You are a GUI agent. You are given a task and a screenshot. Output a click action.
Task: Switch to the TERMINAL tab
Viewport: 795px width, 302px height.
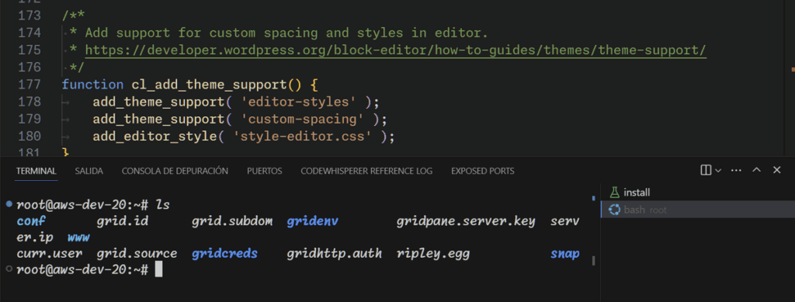[x=36, y=172]
